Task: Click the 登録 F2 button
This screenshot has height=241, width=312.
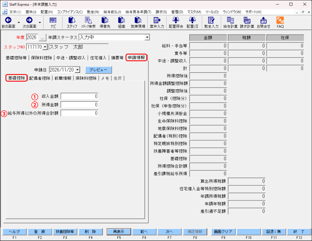Action: click(40, 232)
